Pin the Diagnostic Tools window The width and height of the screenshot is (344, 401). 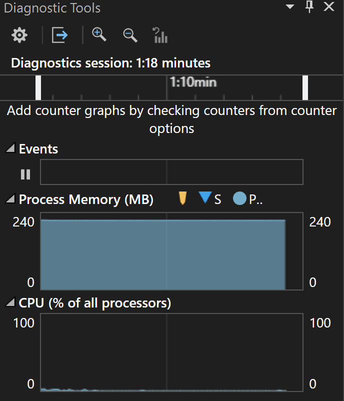coord(309,6)
